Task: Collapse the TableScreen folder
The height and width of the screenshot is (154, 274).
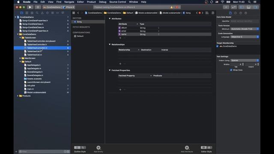Action: (20, 38)
